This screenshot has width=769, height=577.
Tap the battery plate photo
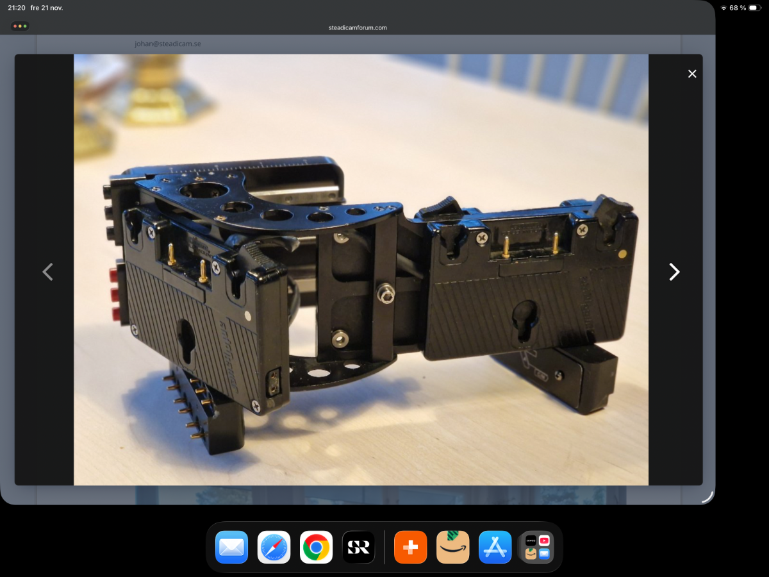tap(361, 269)
